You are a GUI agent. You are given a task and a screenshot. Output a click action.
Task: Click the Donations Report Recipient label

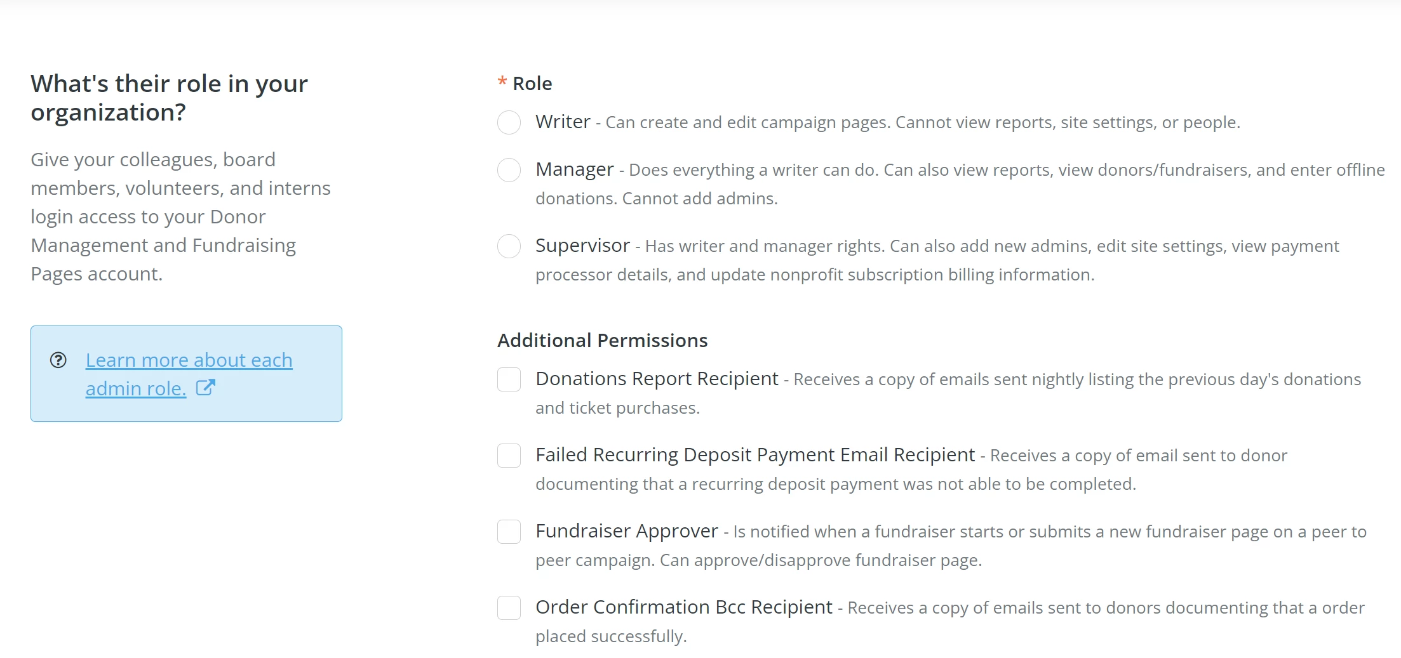click(657, 379)
